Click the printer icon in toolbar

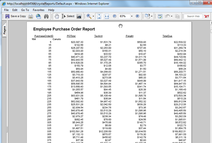(31, 16)
